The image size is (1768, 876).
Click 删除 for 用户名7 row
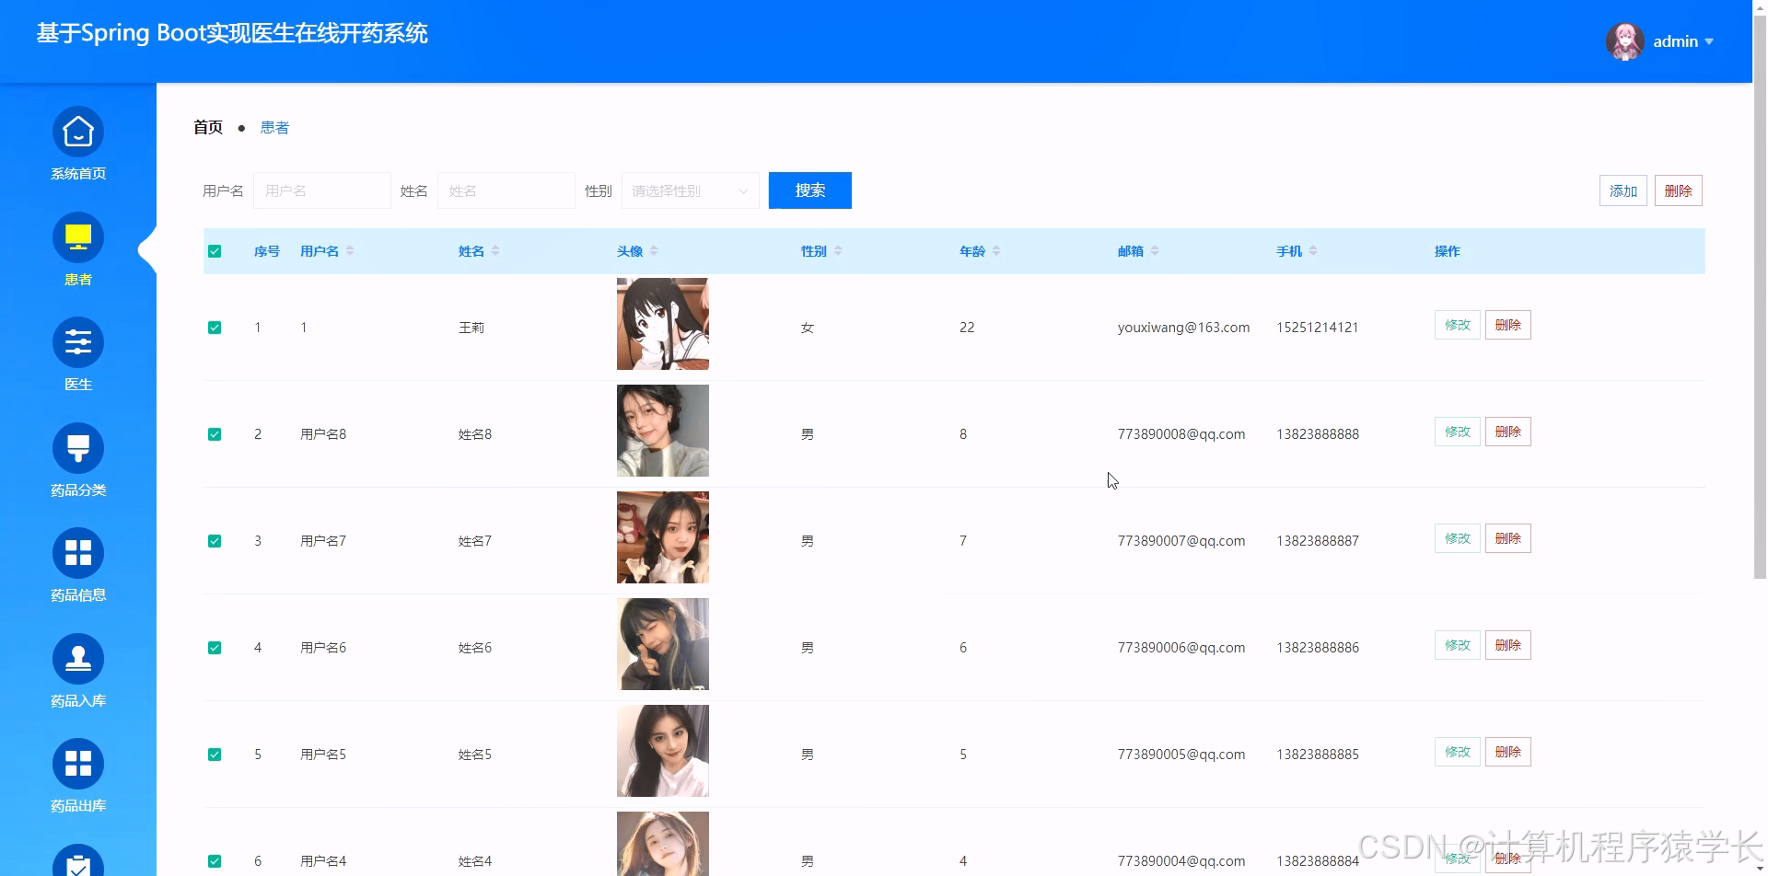point(1508,538)
